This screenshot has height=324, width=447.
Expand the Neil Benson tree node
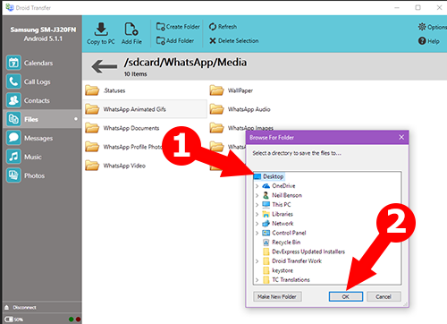(x=257, y=195)
